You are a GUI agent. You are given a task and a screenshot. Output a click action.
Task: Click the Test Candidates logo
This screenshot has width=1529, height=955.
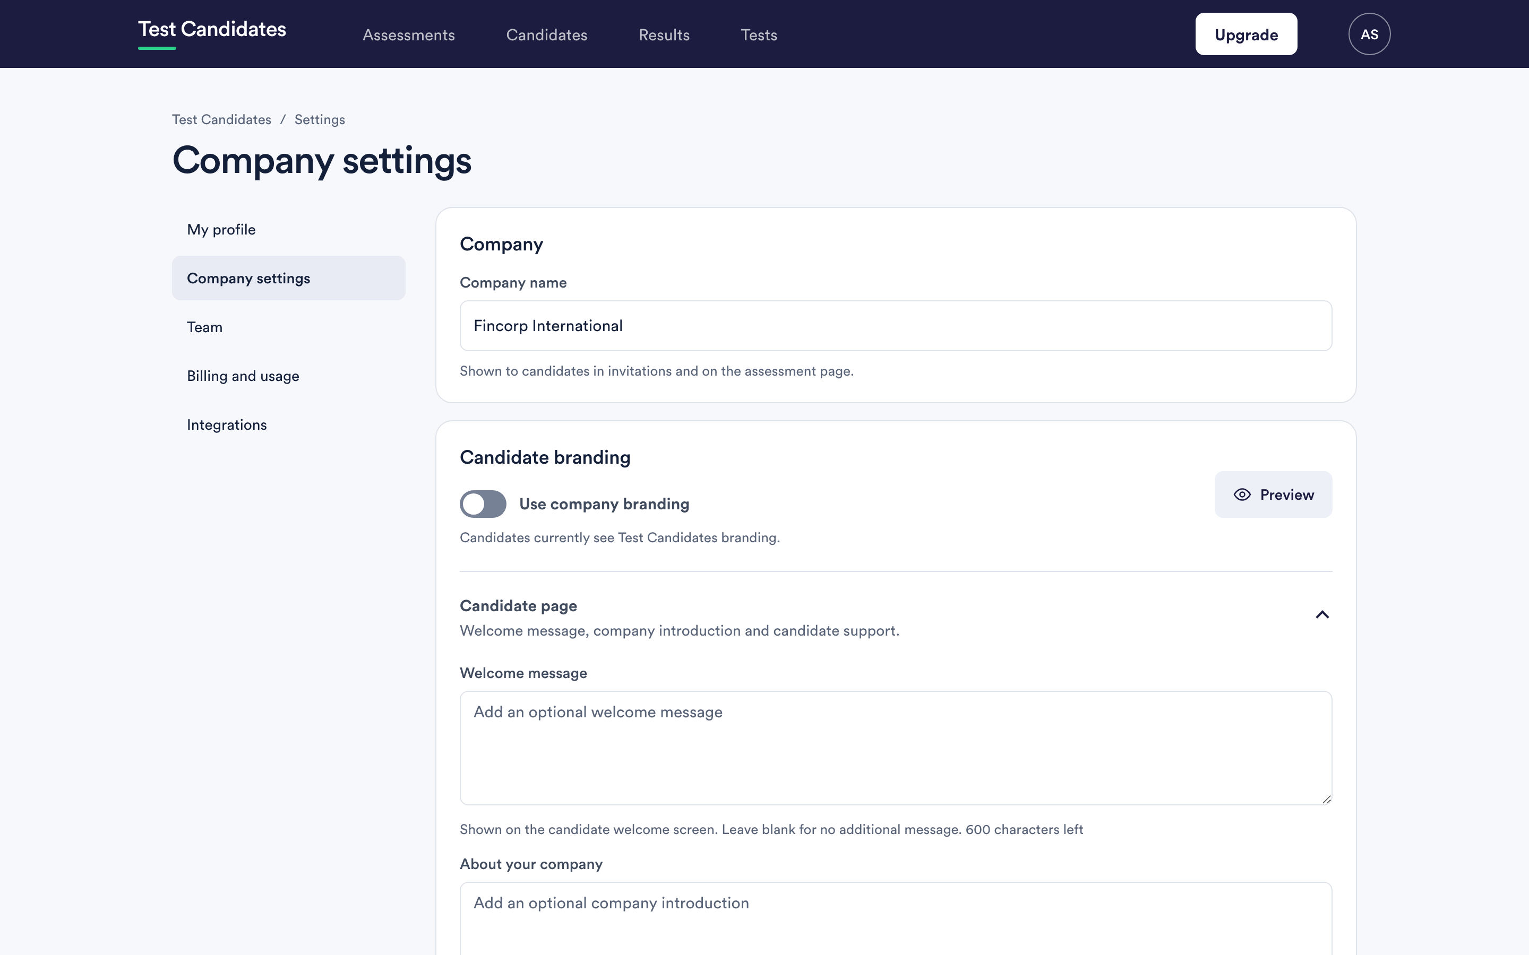212,30
